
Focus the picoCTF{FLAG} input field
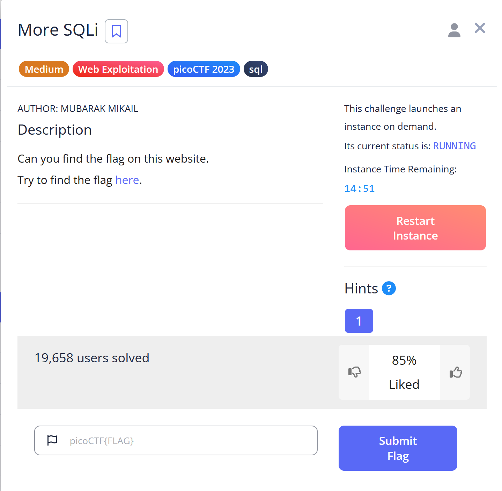coord(189,441)
